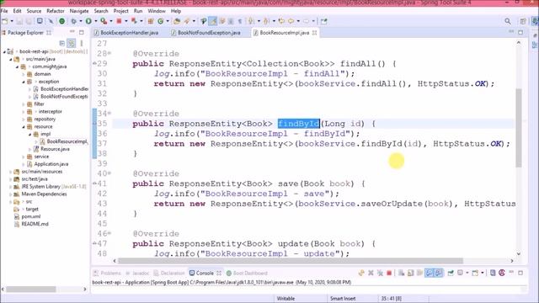This screenshot has height=303, width=539.
Task: Select pom.xml in Package Explorer
Action: pyautogui.click(x=31, y=217)
